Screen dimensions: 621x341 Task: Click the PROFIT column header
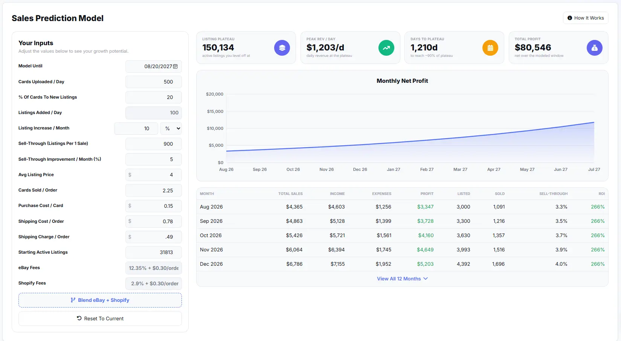click(x=427, y=194)
